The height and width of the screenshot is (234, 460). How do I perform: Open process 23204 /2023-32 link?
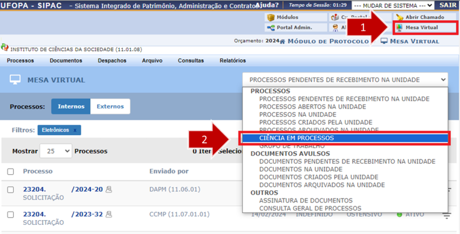[63, 214]
